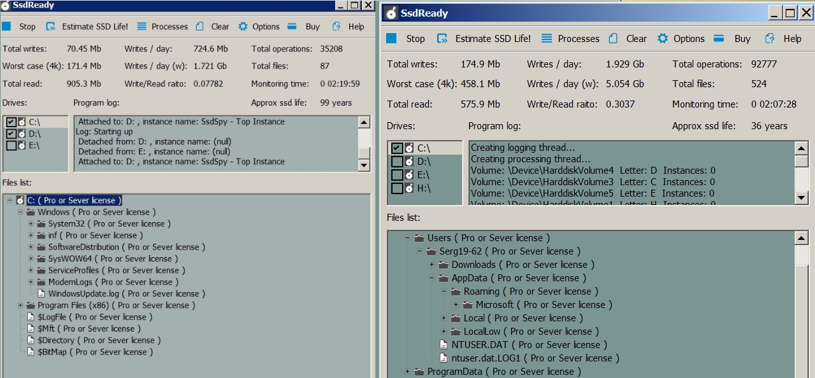Click Estimate SSD Life icon in right window
The image size is (815, 378).
[x=442, y=38]
